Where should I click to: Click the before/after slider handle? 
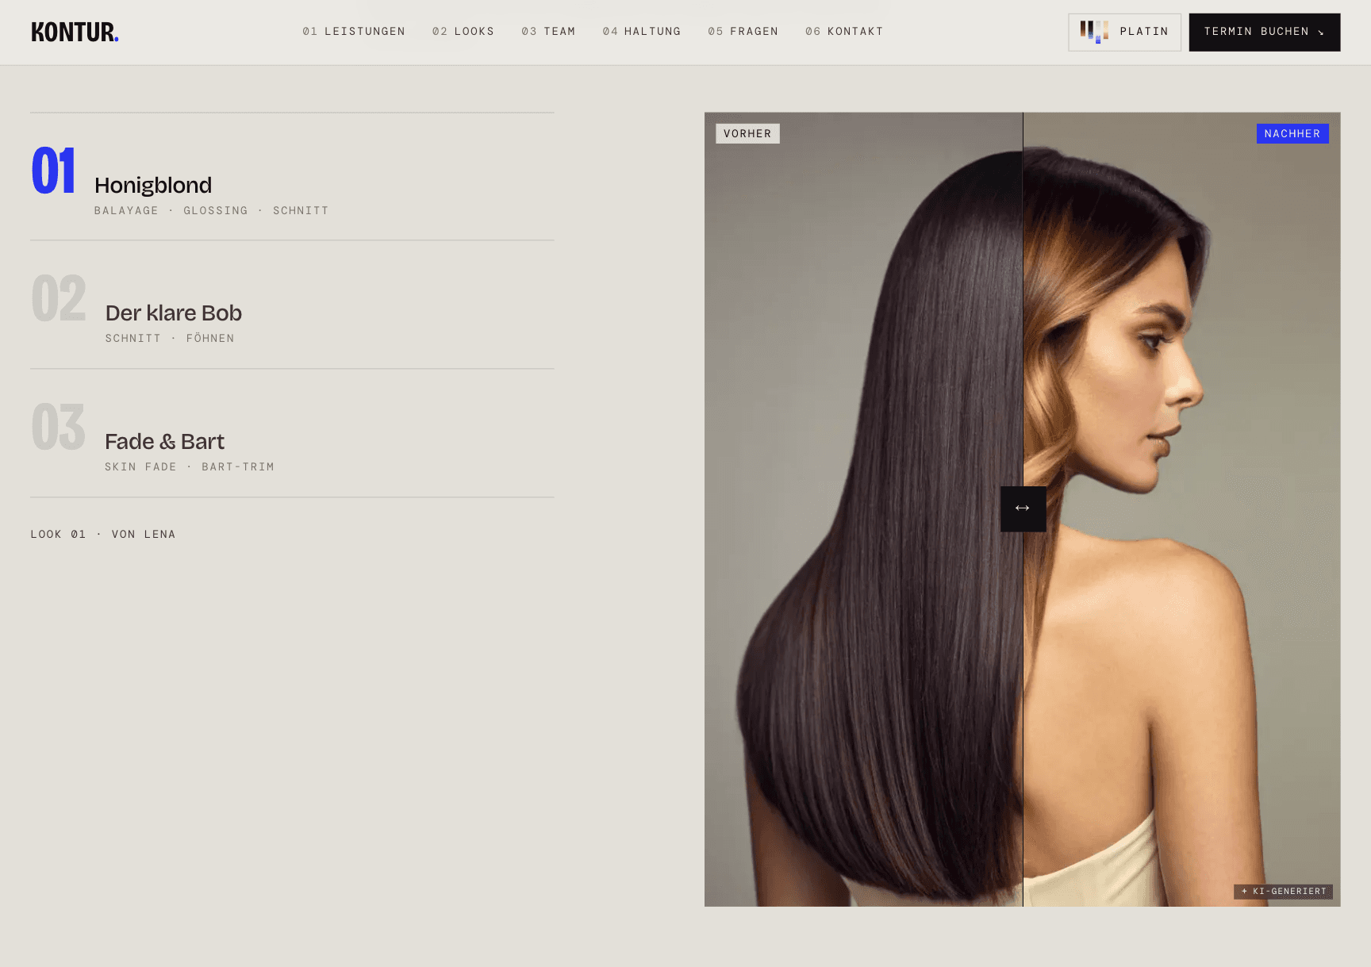[x=1023, y=508]
